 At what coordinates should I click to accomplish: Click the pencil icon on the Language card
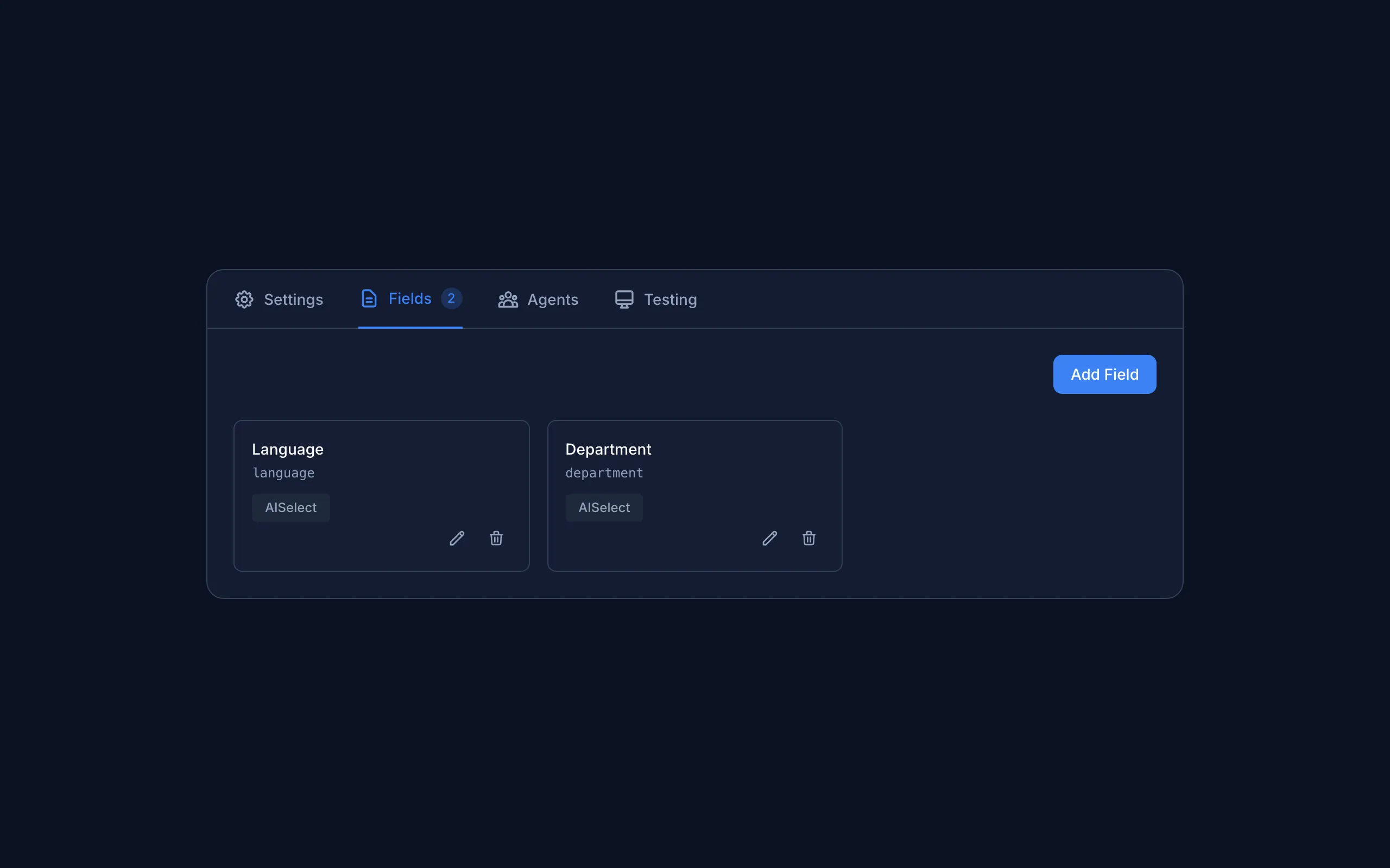[x=457, y=538]
